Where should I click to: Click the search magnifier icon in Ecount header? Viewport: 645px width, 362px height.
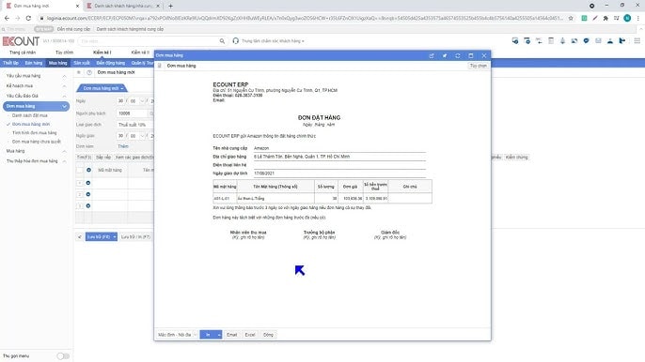[222, 41]
